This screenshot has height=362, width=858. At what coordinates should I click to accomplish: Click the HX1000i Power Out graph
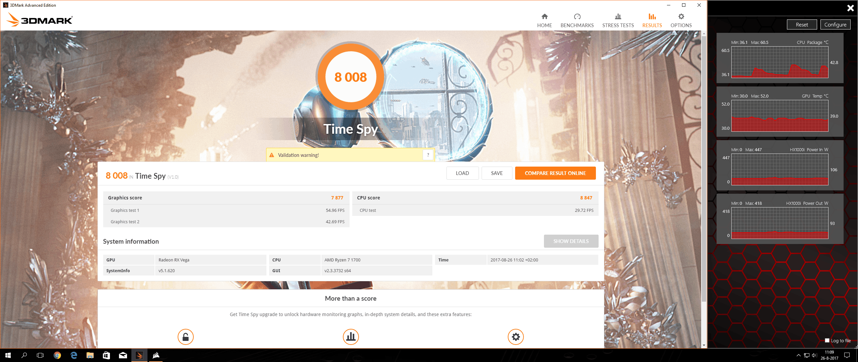click(780, 223)
